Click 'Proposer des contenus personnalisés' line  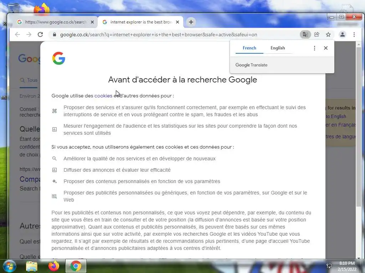(142, 181)
